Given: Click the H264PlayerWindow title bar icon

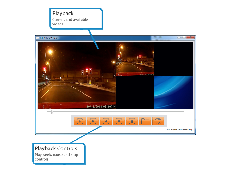Looking at the screenshot, I should (x=38, y=38).
